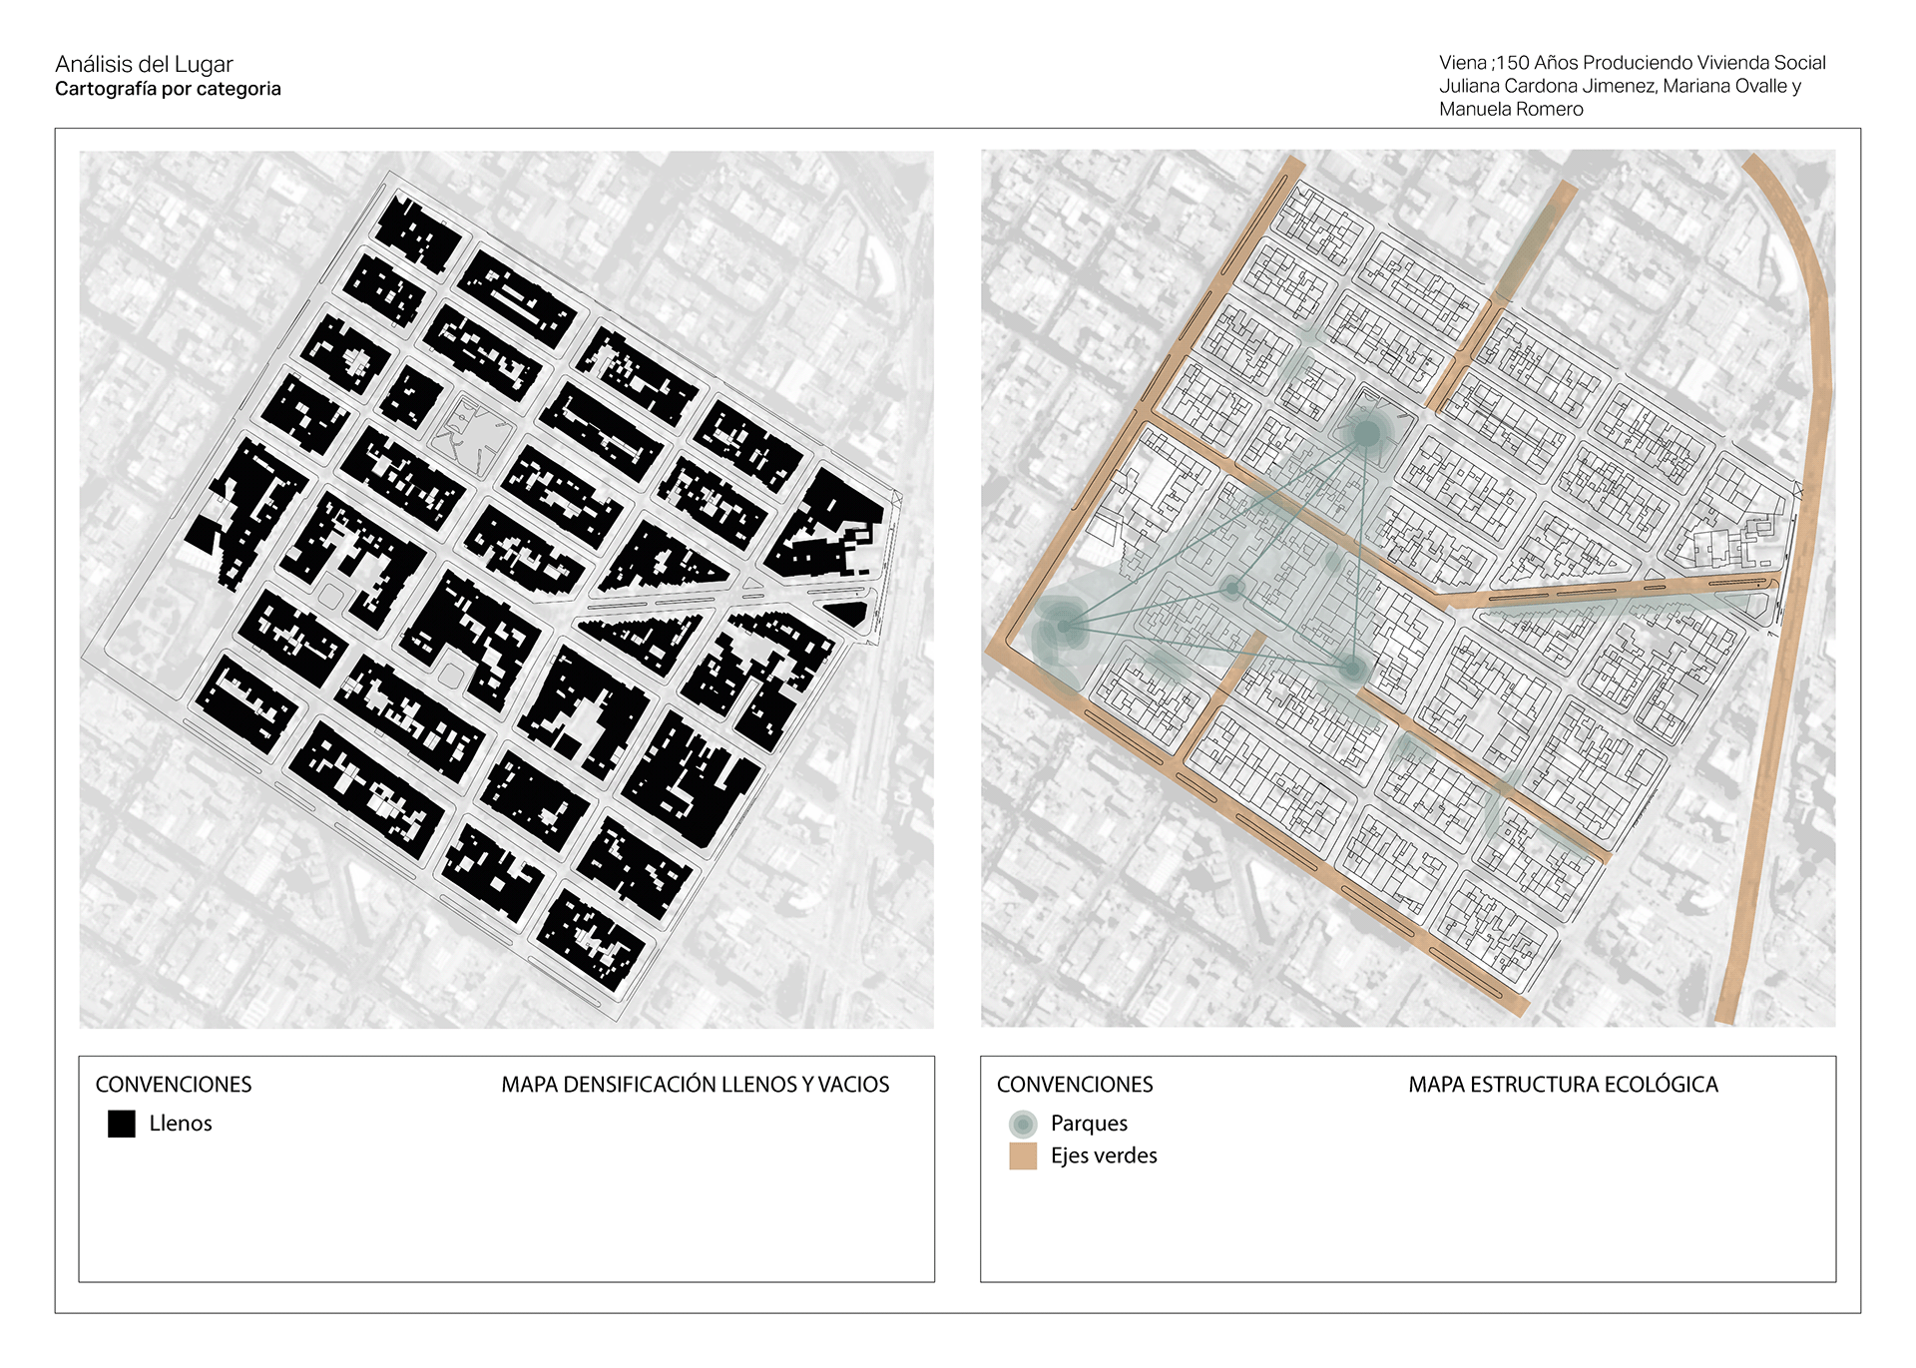This screenshot has height=1368, width=1916.
Task: Select the 'Cartografía por categoria' subtitle
Action: pos(168,89)
